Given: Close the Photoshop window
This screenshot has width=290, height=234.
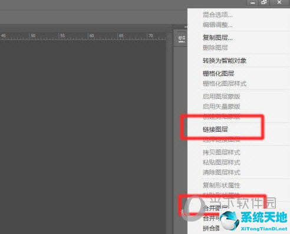Looking at the screenshot, I should point(279,2).
